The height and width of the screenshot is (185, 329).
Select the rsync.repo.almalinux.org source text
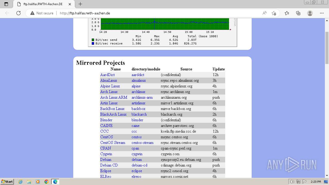[x=180, y=80]
